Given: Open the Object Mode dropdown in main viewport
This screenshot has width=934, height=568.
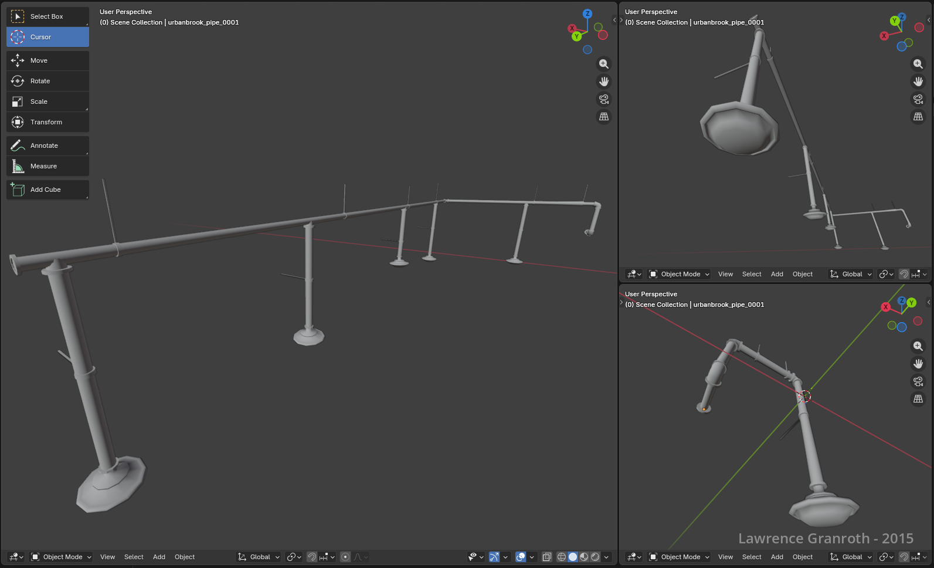Looking at the screenshot, I should pyautogui.click(x=62, y=557).
